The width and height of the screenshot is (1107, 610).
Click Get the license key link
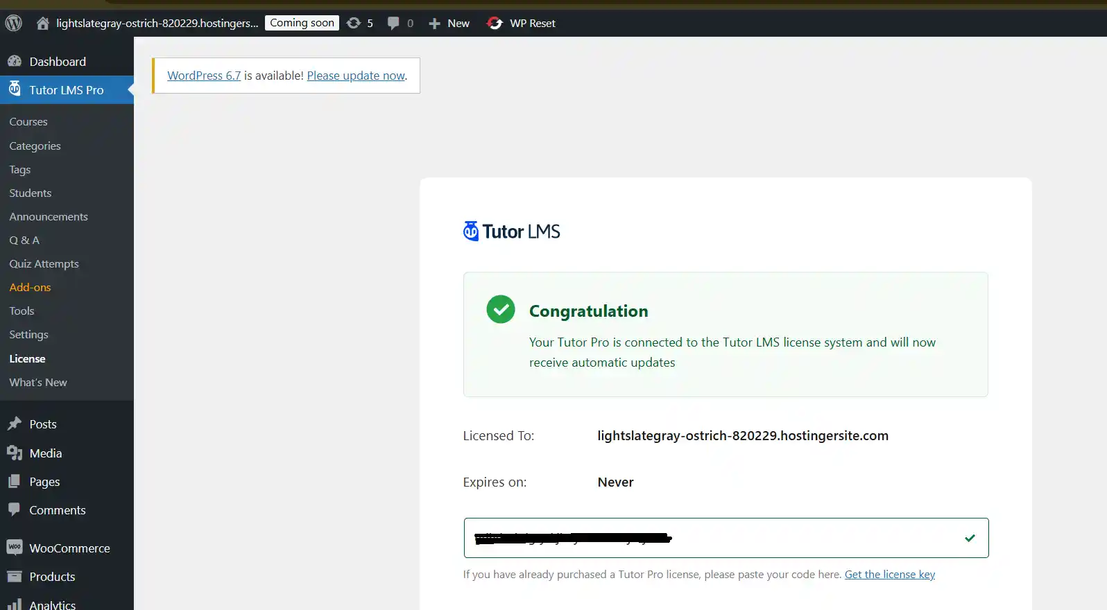(890, 574)
